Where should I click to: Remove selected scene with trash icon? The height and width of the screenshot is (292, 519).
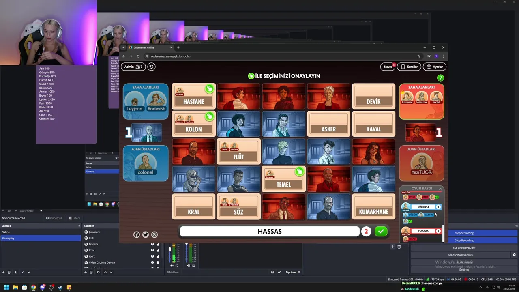(x=10, y=272)
